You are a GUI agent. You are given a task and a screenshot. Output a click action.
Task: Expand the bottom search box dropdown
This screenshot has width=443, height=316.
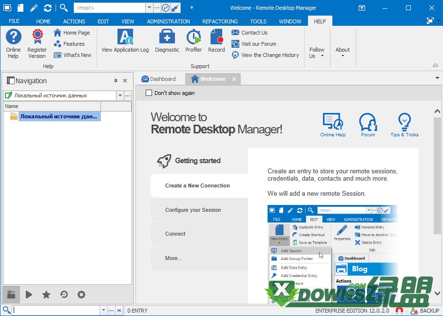click(x=104, y=310)
